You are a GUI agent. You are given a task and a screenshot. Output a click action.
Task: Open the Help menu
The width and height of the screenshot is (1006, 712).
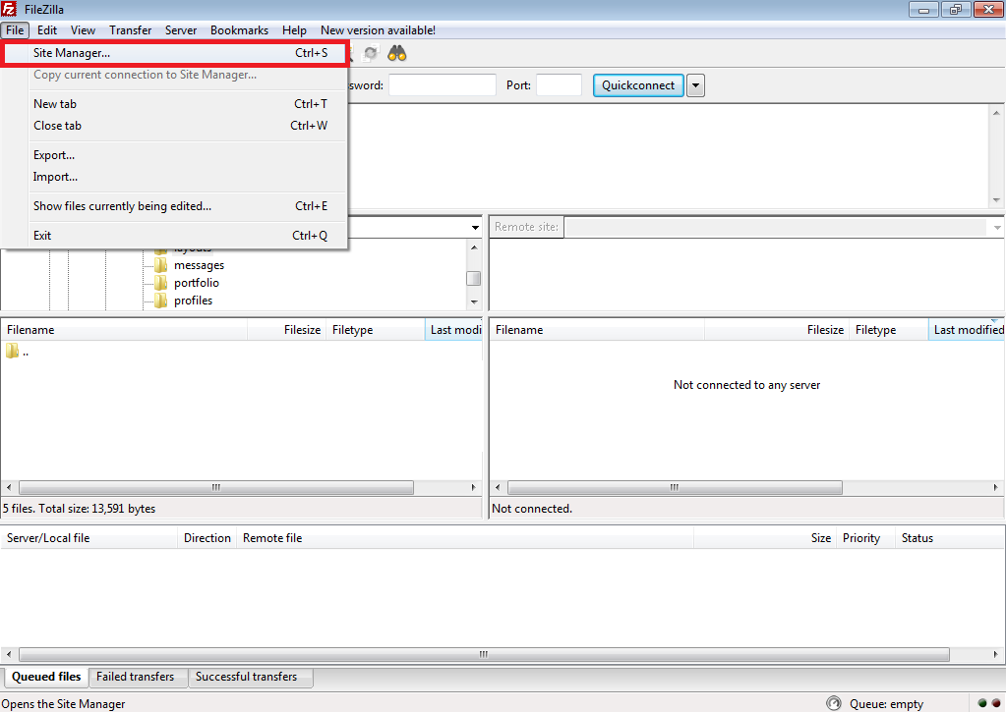[294, 30]
